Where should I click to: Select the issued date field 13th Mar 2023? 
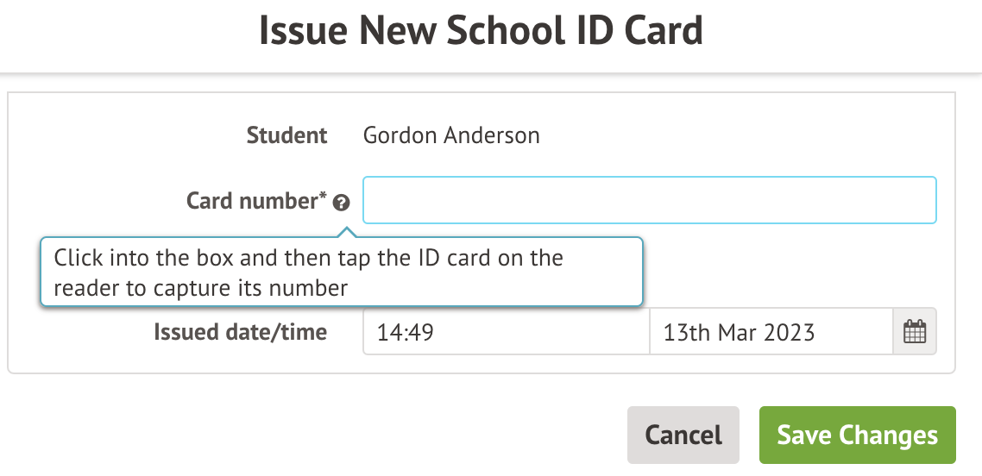[770, 332]
